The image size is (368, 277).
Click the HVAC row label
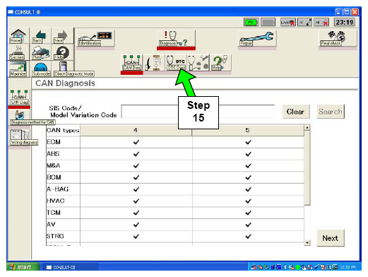(56, 201)
